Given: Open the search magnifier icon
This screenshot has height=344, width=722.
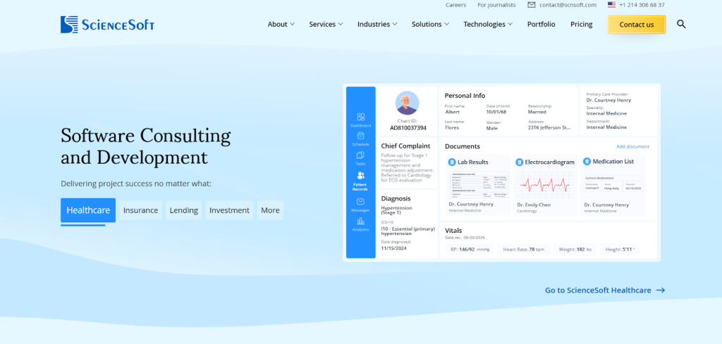Looking at the screenshot, I should 681,25.
